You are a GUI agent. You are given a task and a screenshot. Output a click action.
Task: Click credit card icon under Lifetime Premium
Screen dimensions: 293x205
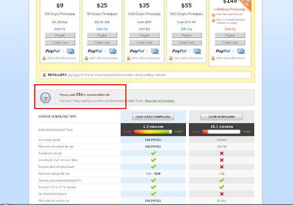tap(241, 51)
